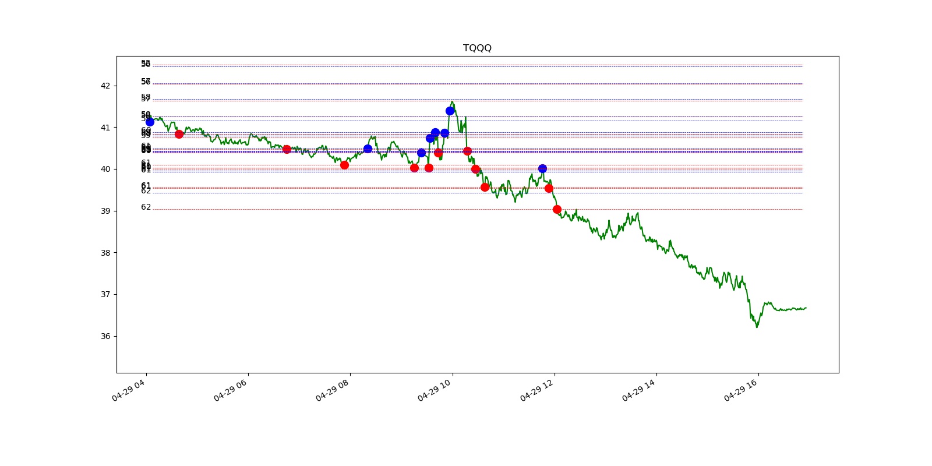Click the red marker just before 04-29 08
The width and height of the screenshot is (932, 466).
point(344,165)
